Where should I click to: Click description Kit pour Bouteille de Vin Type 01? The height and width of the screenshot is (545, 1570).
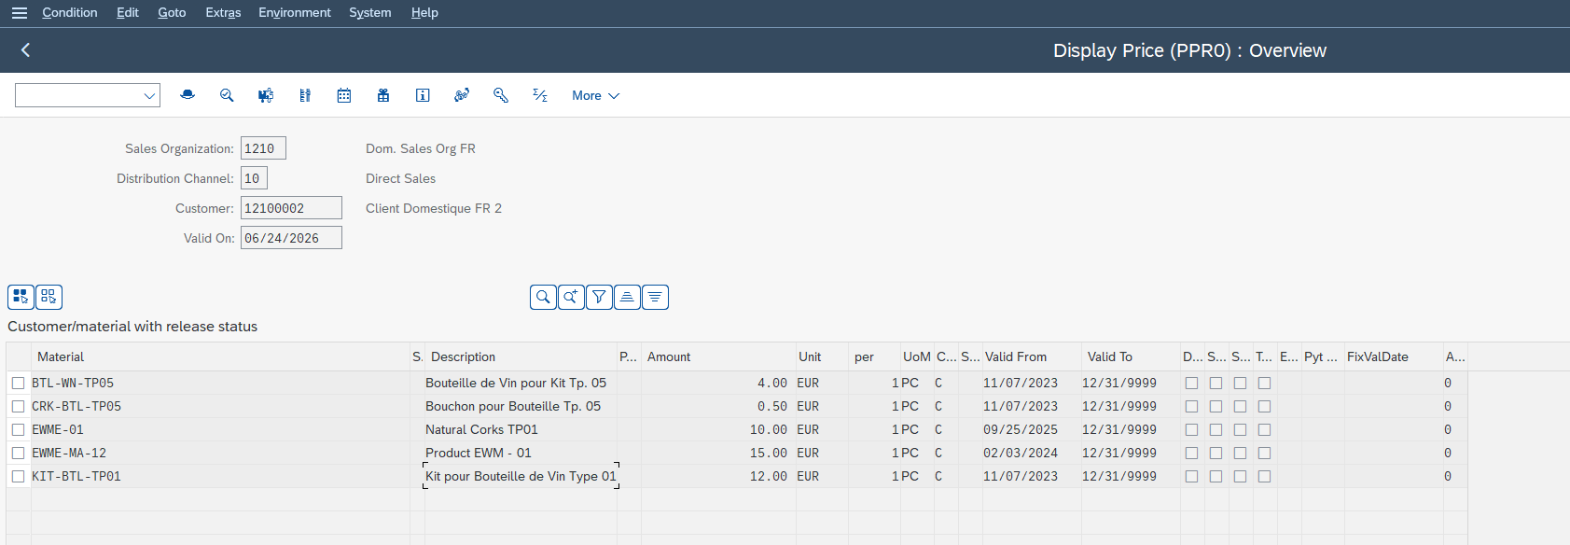(521, 476)
